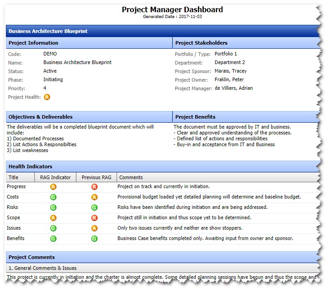Click 'Defined list of actions and responsibilities'
Screen dimensions: 329x291
[221, 139]
